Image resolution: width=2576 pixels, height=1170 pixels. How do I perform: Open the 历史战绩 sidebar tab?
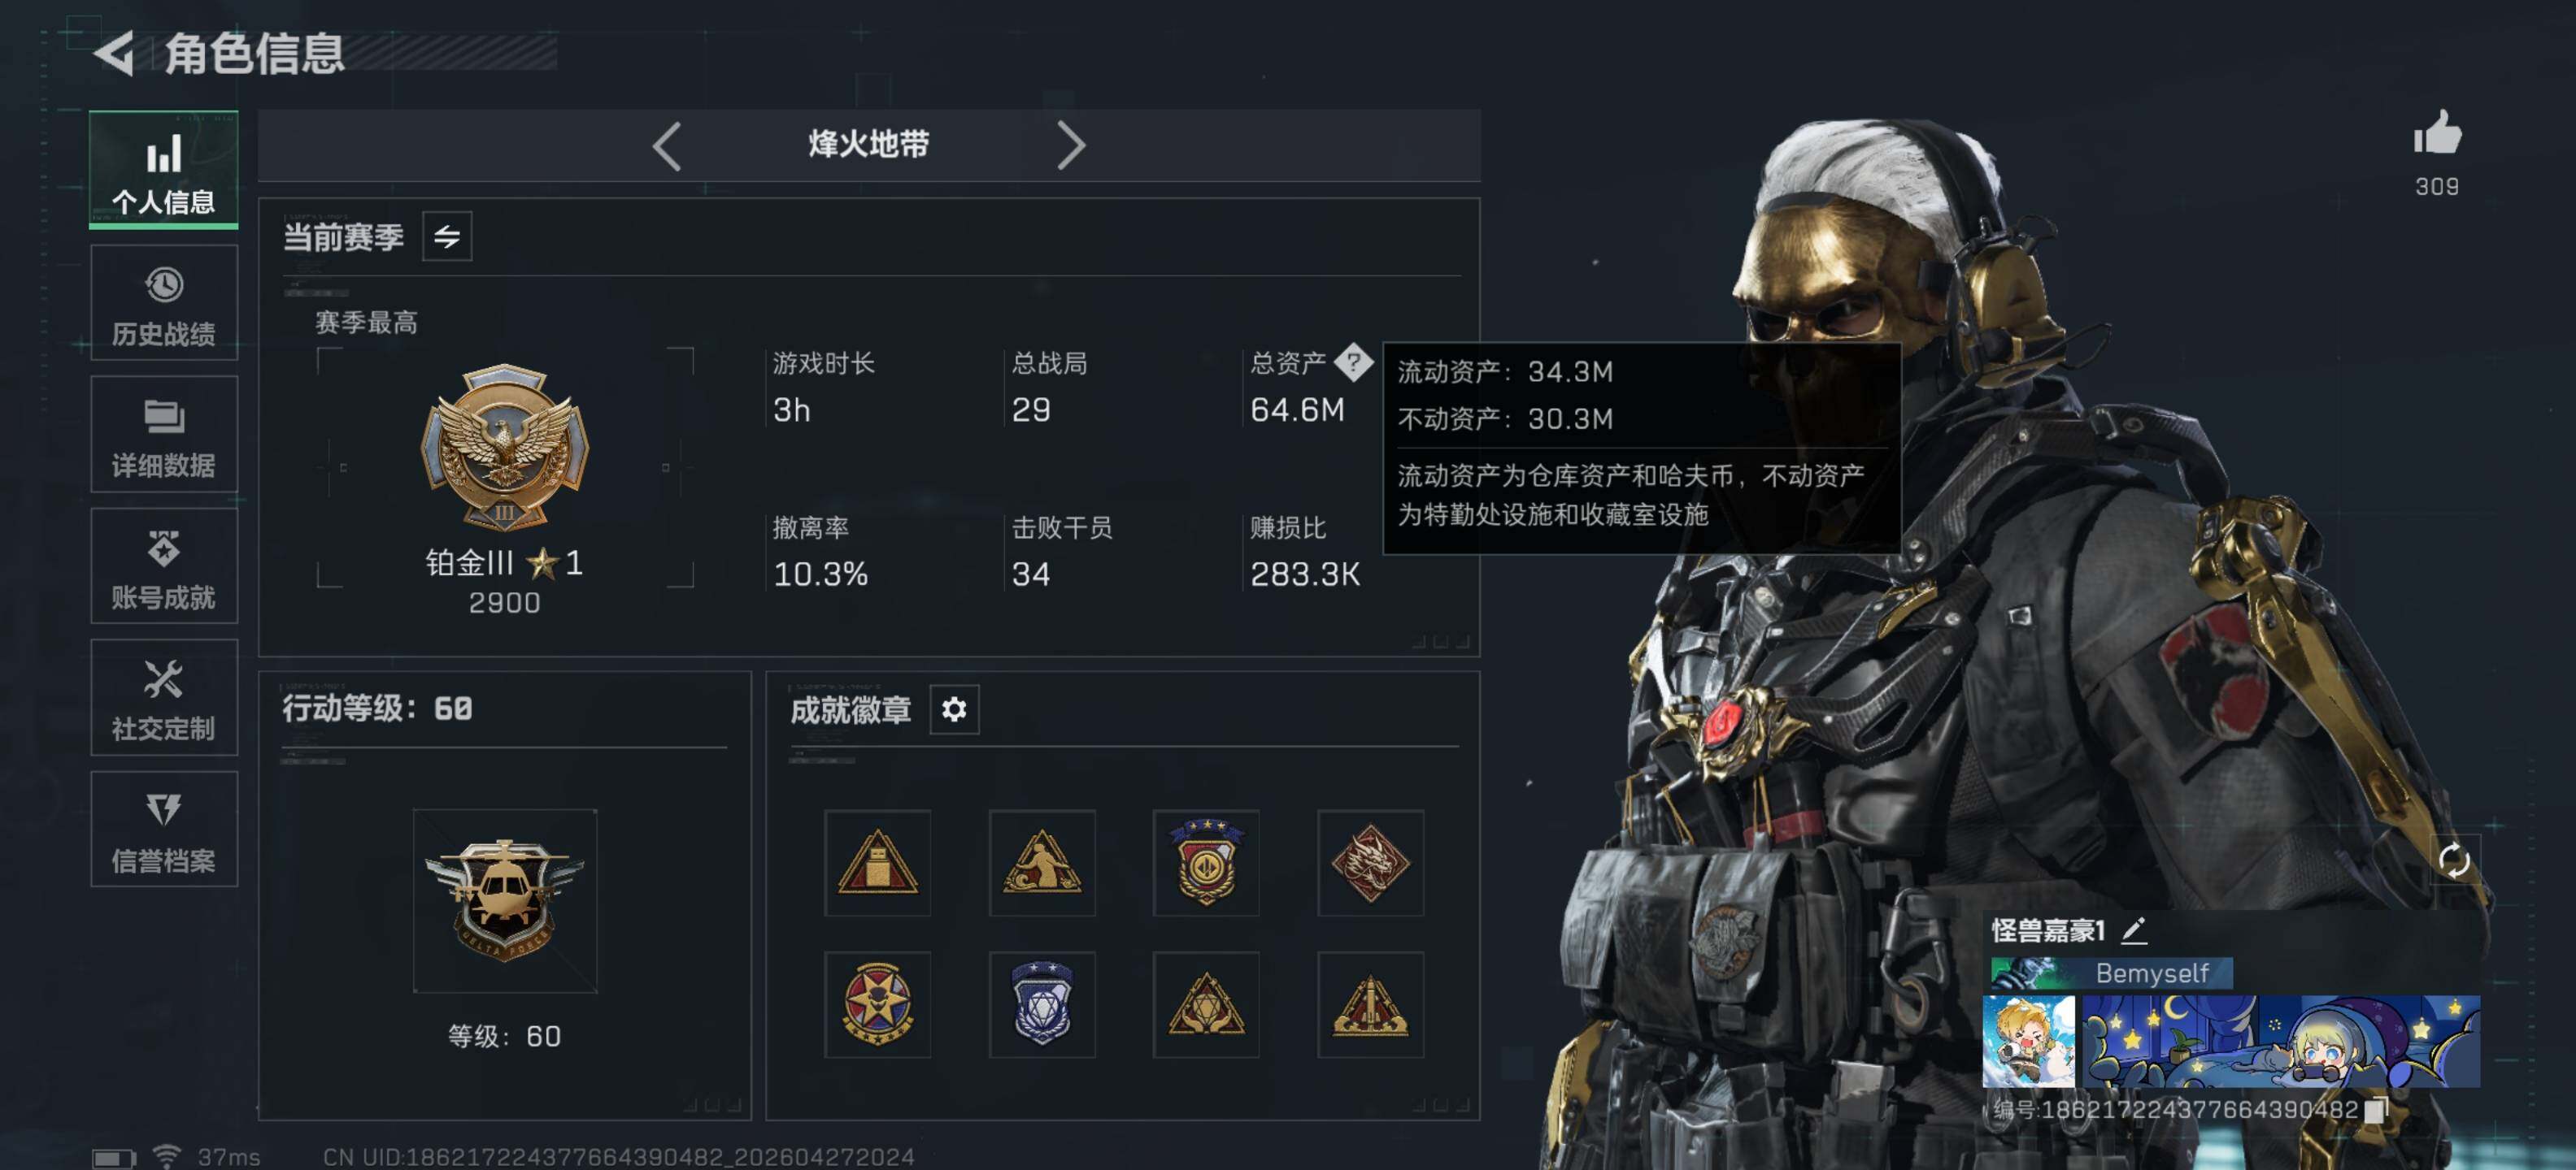point(164,303)
